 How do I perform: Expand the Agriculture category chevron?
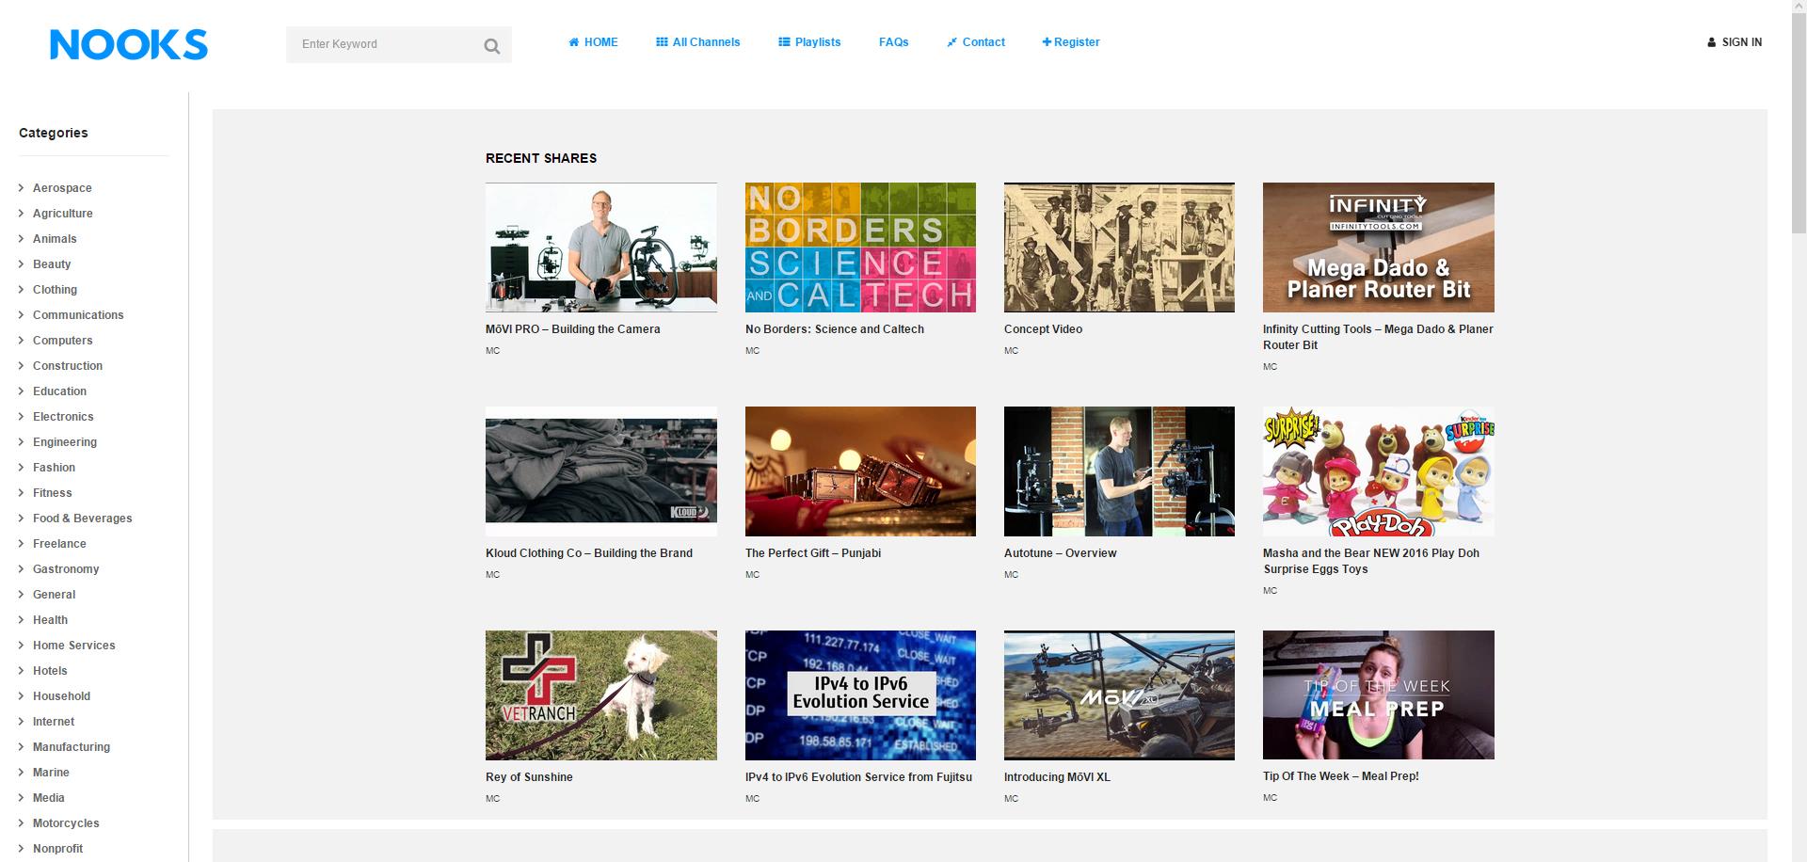pos(21,214)
